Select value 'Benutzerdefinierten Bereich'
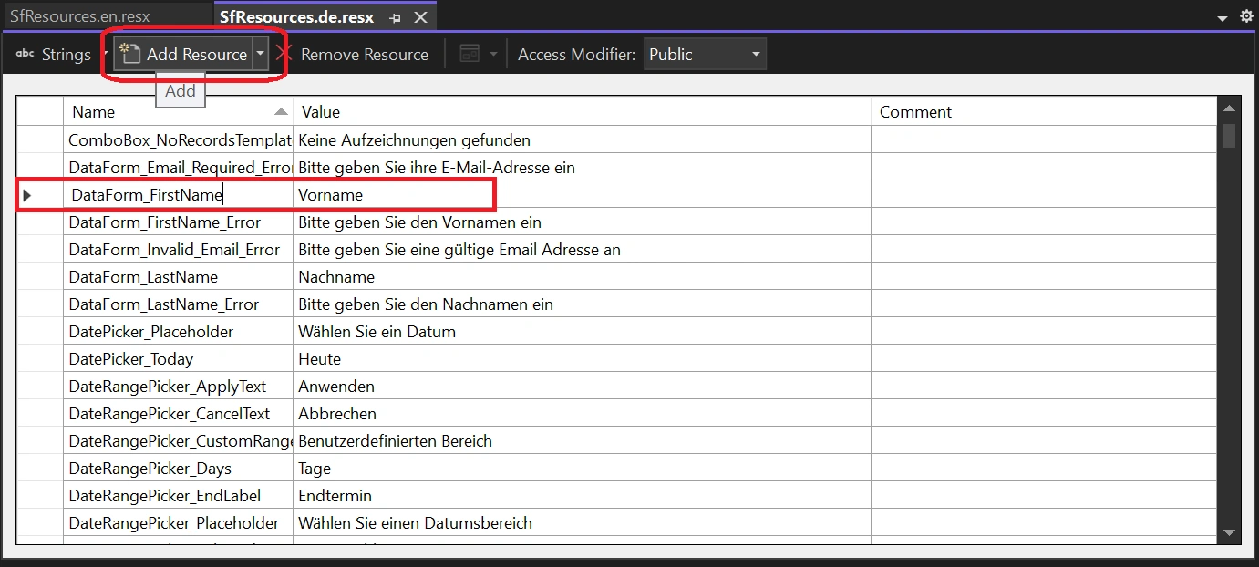 (582, 441)
